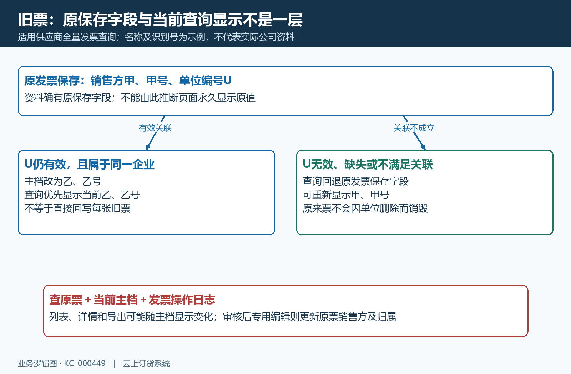Viewport: 571px width, 374px height.
Task: Click the title 旧票：原保存字段与当前查询显示不是一层
Action: pos(160,20)
